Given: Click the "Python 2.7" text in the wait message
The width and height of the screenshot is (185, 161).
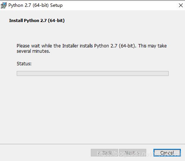Looking at the screenshot, I should (x=106, y=46).
